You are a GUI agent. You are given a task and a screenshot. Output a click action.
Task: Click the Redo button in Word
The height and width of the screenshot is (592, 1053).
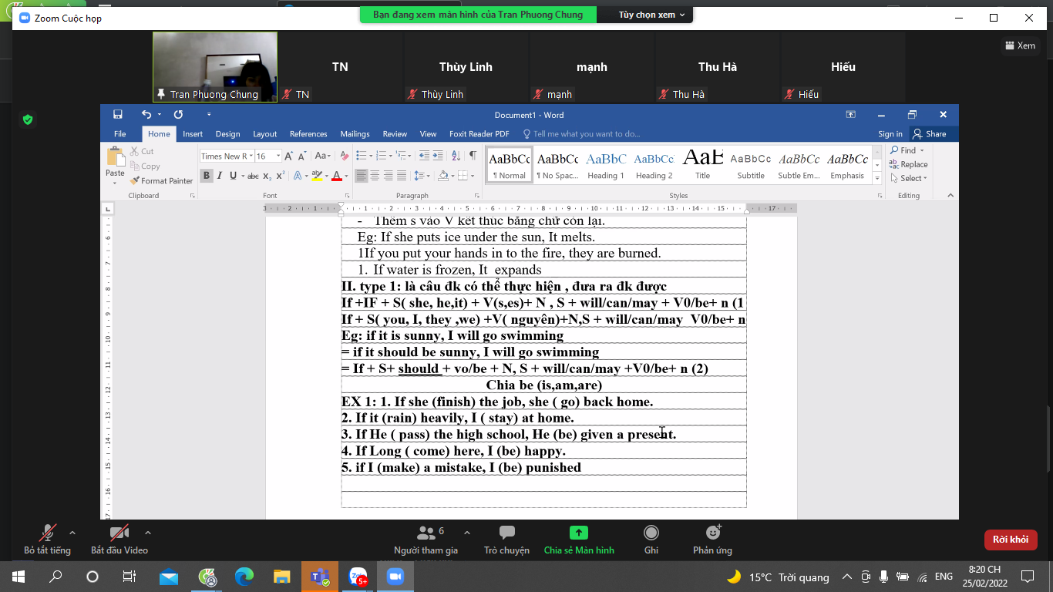(x=178, y=115)
